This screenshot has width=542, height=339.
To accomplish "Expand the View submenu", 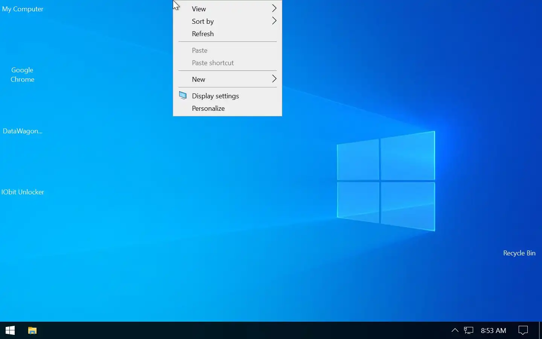I will click(x=227, y=9).
